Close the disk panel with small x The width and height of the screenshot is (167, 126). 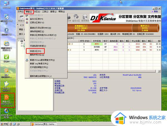click(x=18, y=24)
